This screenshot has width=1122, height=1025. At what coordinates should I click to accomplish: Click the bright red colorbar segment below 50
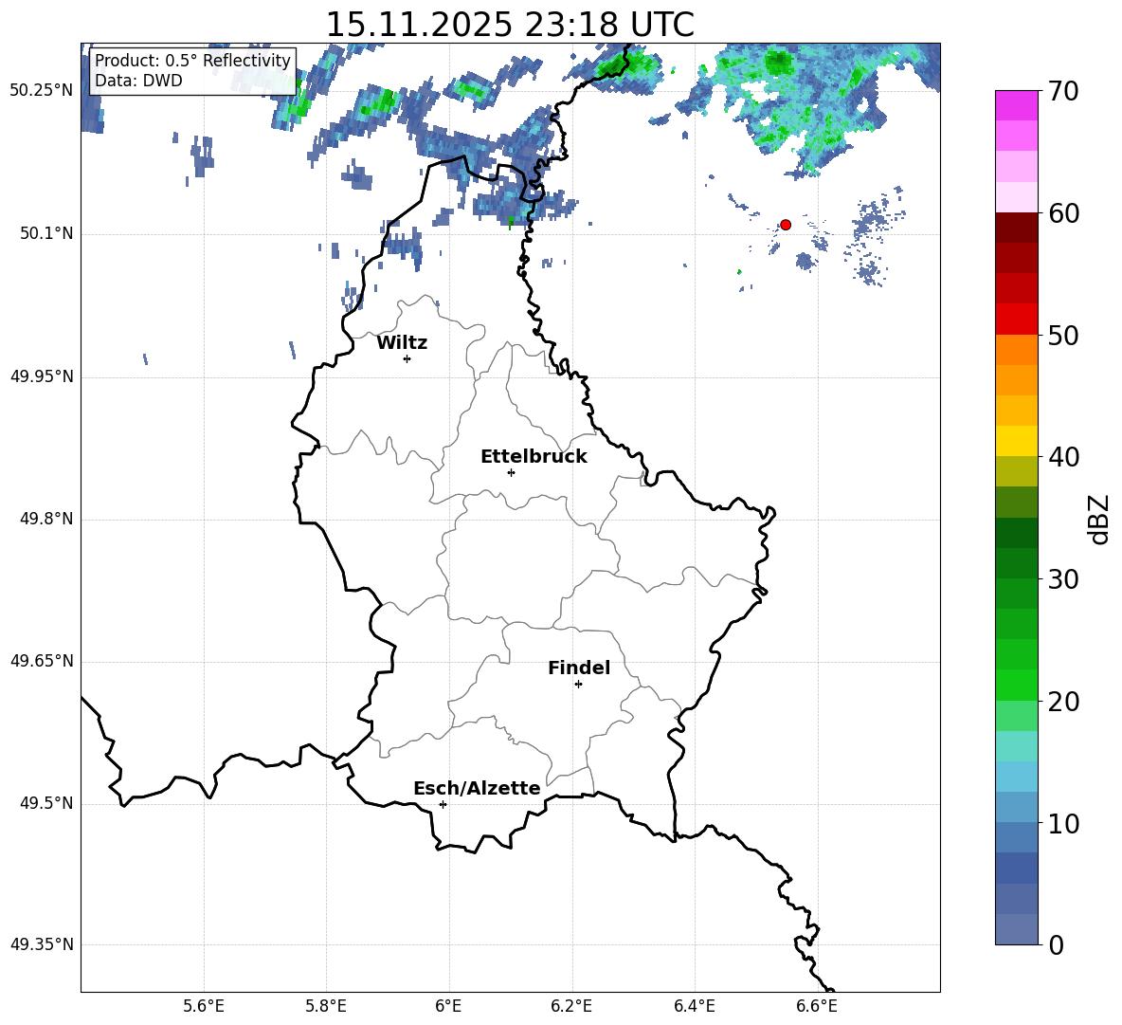click(x=1017, y=320)
